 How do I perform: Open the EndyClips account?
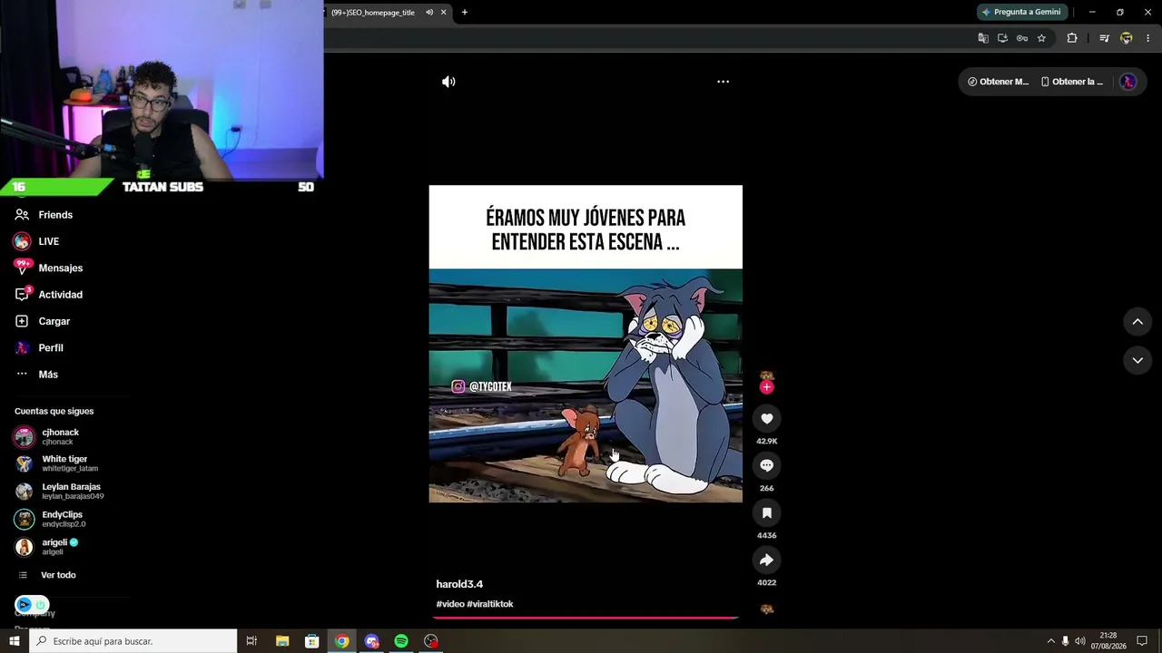pos(50,519)
